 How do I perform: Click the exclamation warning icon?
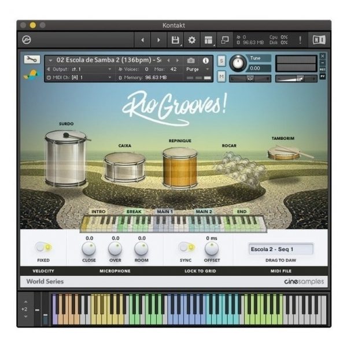[x=300, y=40]
